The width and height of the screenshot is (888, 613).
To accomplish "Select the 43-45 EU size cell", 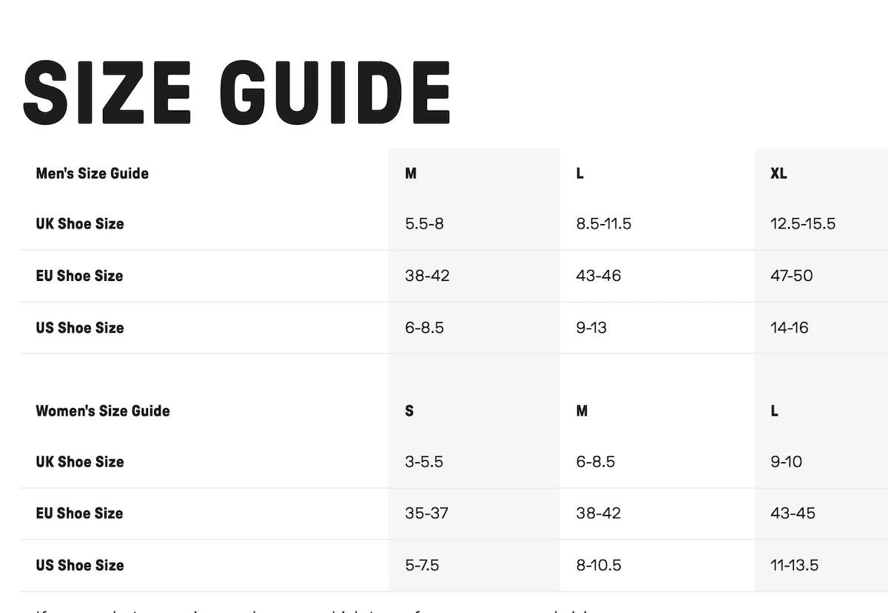I will click(x=793, y=513).
